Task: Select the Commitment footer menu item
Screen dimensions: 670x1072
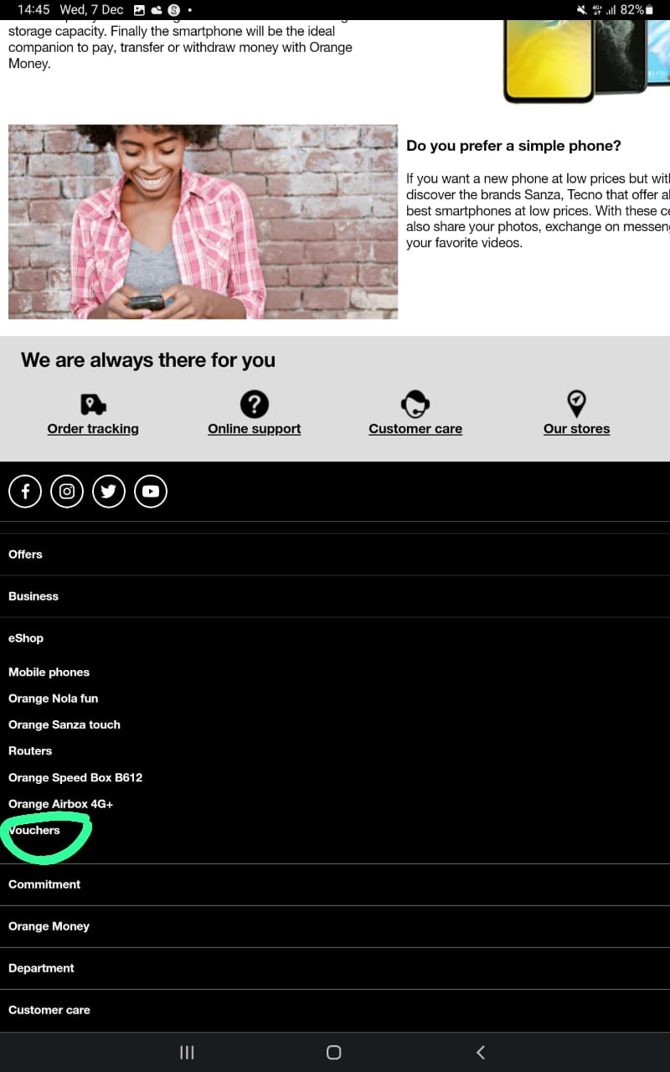Action: [335, 884]
